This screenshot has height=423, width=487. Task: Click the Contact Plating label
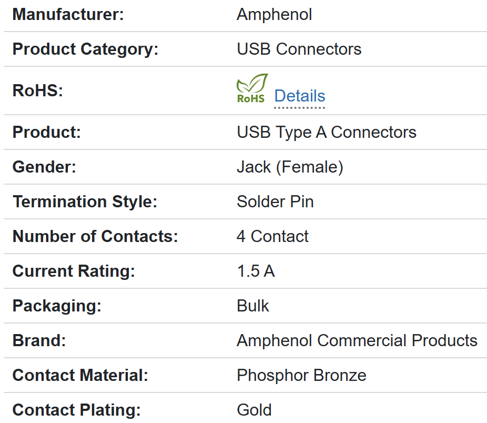coord(76,410)
